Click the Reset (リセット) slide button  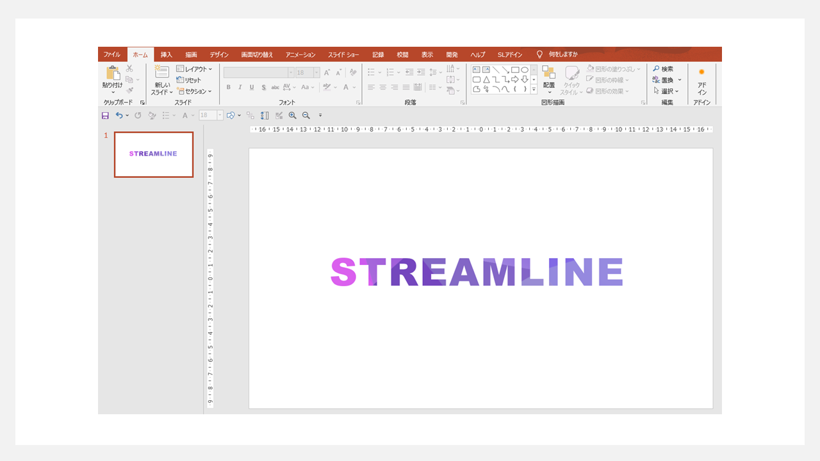point(189,80)
